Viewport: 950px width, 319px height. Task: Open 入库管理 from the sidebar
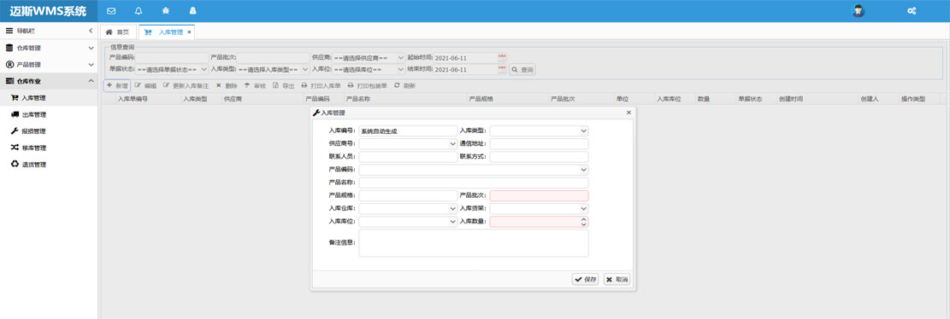49,98
